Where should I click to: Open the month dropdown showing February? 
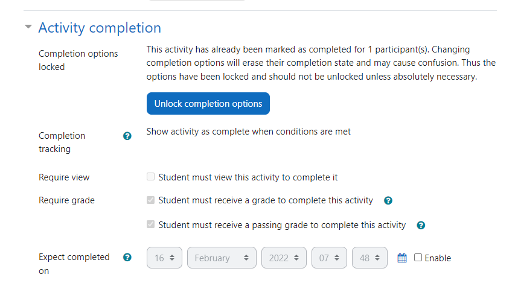point(222,258)
